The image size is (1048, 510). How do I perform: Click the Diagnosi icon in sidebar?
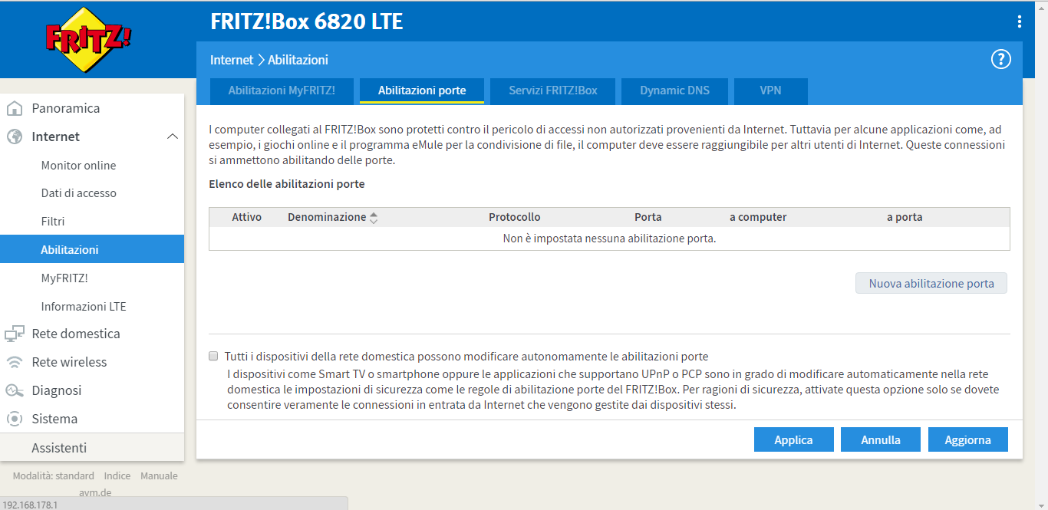click(x=15, y=390)
